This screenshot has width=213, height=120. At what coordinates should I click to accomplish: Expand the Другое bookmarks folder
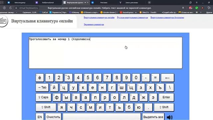click(x=209, y=12)
